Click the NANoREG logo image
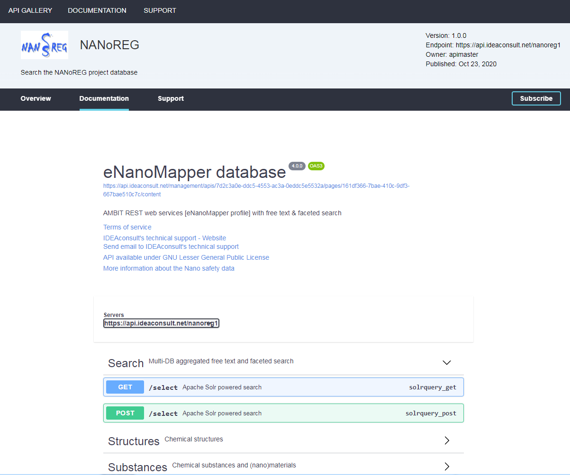Viewport: 570px width, 475px height. click(44, 45)
